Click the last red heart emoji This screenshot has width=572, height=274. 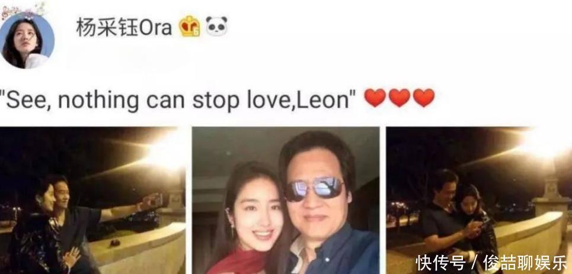point(424,98)
